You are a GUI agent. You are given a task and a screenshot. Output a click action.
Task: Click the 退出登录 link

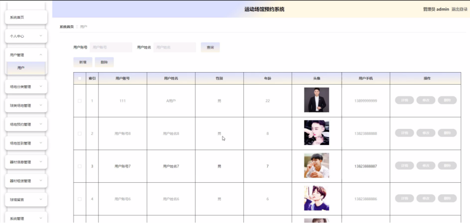[460, 9]
